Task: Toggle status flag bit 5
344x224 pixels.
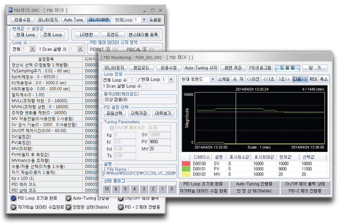Action: coord(125,189)
